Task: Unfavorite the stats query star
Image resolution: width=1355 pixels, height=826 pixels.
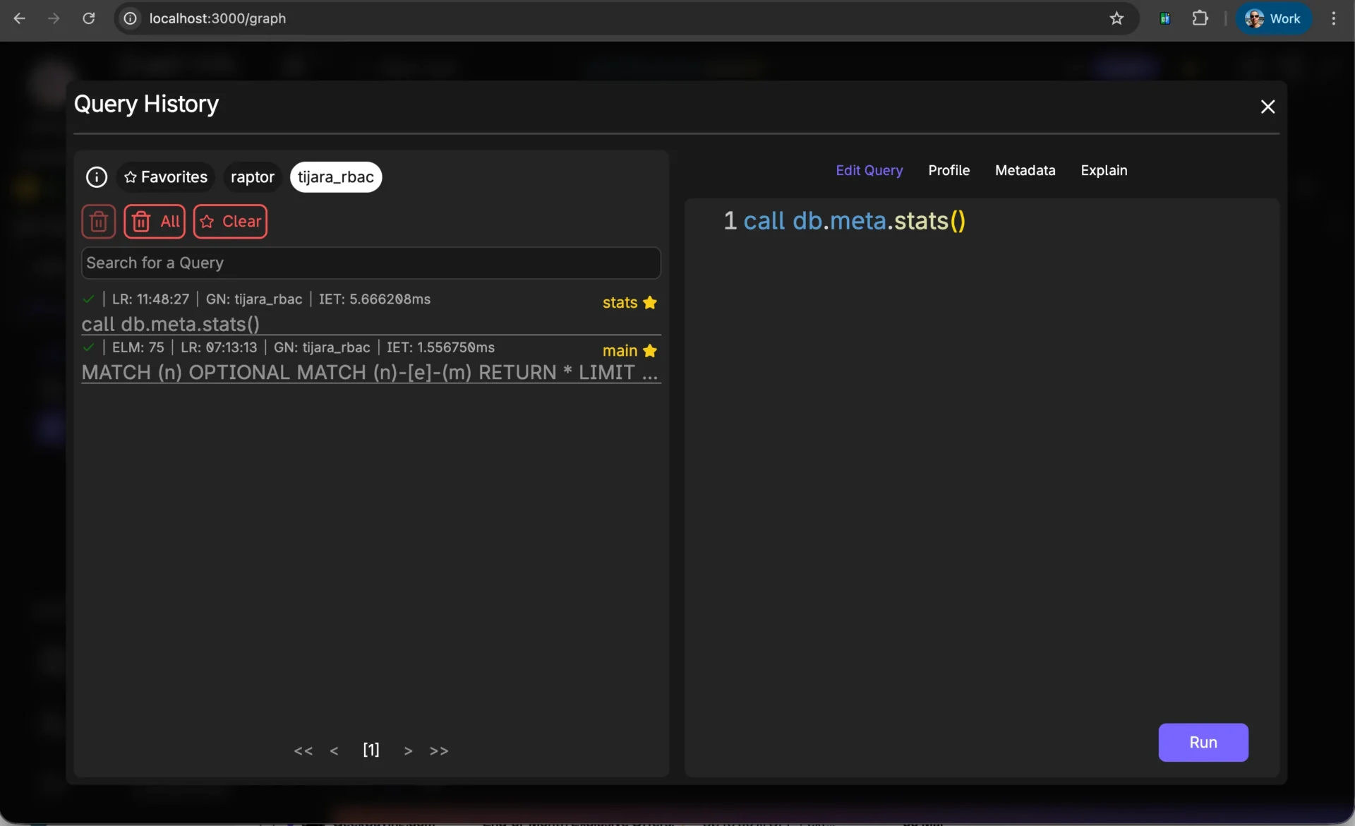Action: [650, 302]
